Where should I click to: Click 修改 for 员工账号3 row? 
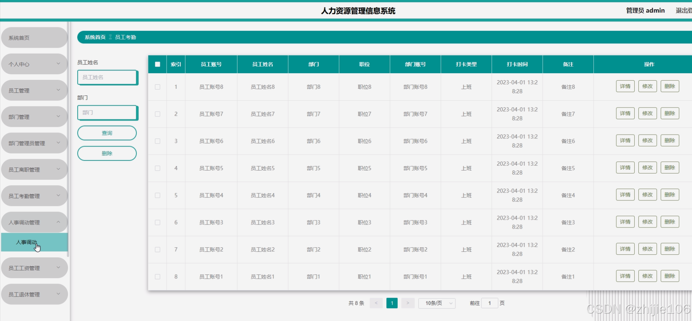point(647,222)
